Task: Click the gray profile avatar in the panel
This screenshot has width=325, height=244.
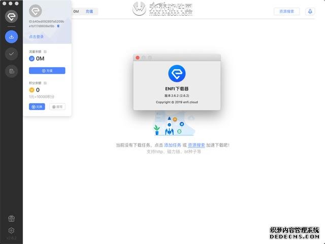Action: coord(36,11)
